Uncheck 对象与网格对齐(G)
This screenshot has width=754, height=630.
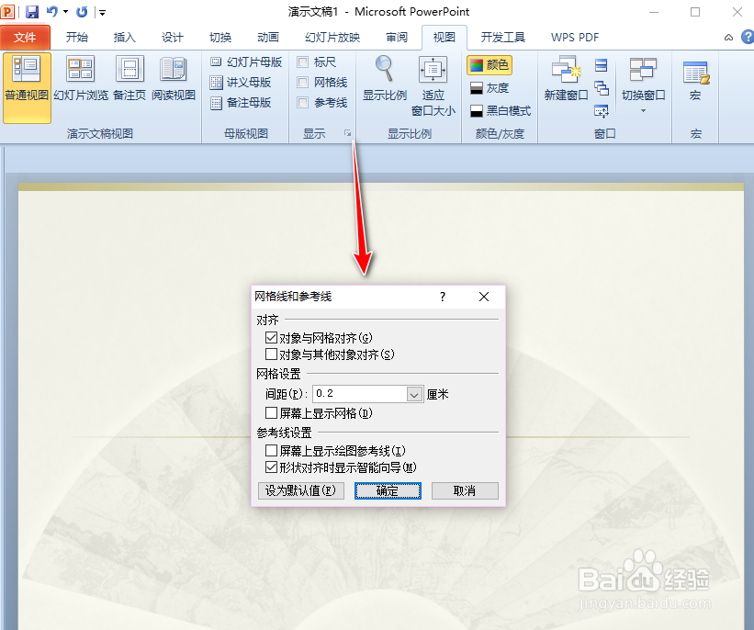point(271,338)
